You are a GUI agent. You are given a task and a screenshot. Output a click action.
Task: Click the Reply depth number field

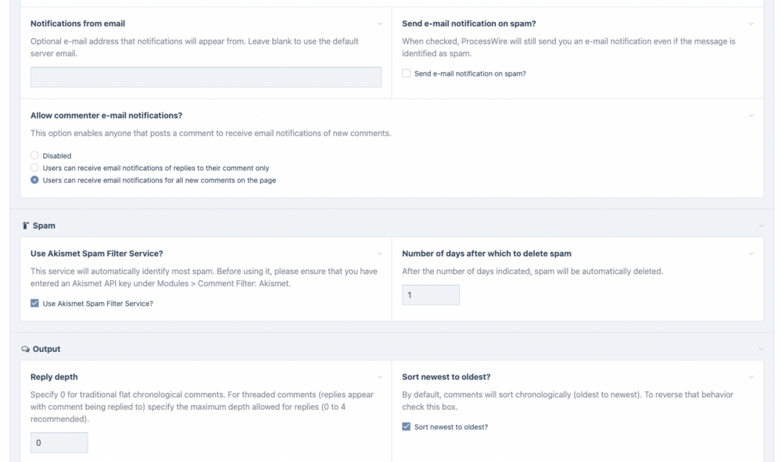[59, 442]
